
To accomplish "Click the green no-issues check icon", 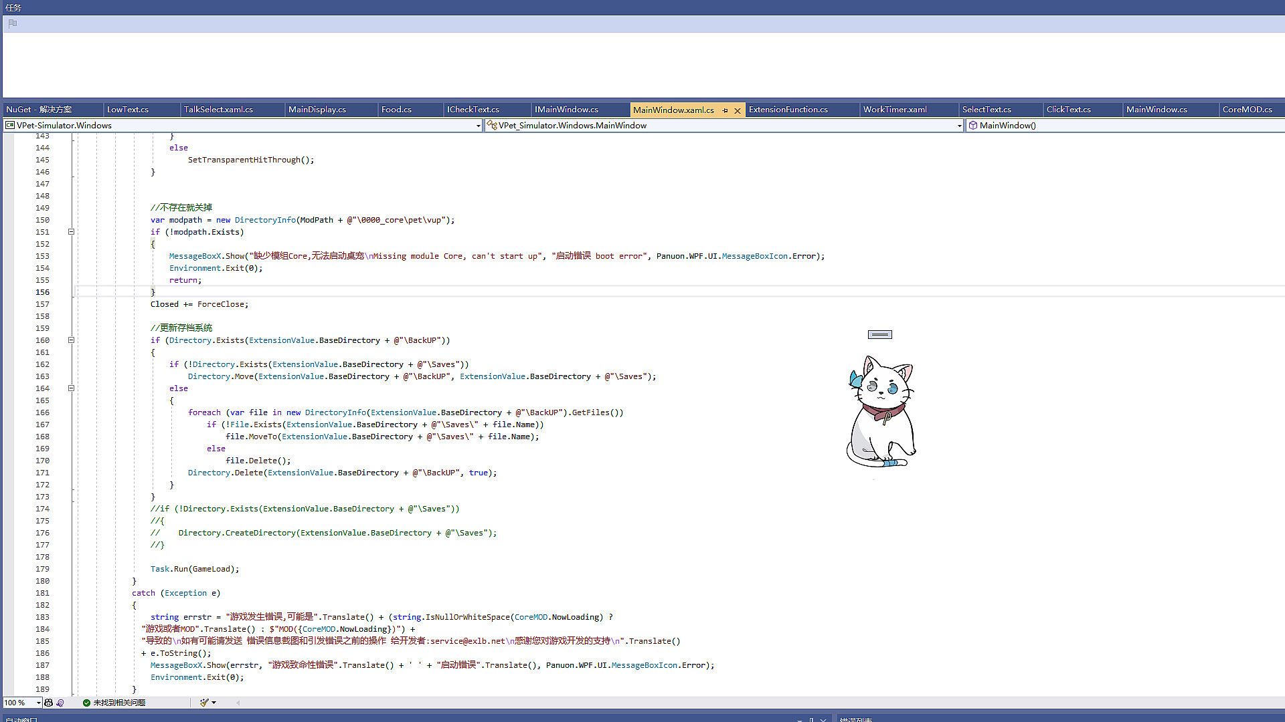I will tap(86, 703).
